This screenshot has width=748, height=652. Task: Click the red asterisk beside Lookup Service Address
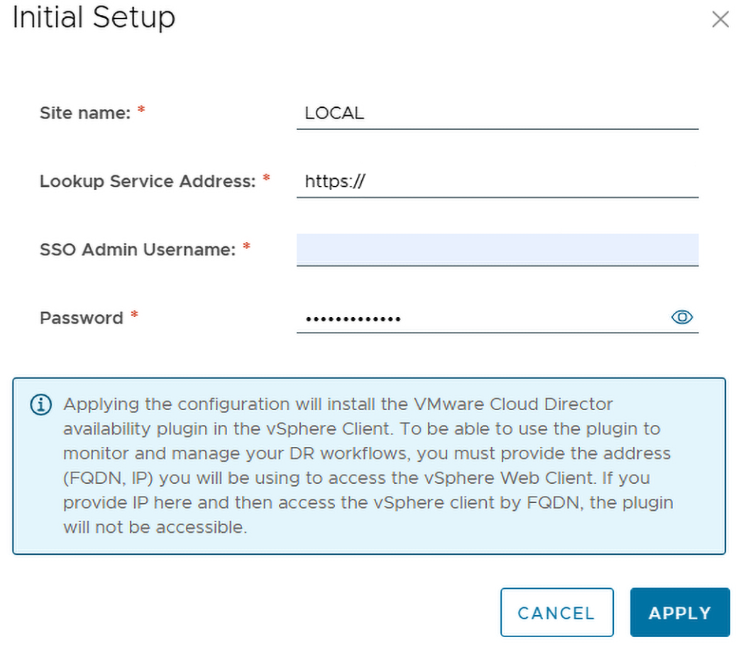click(x=266, y=179)
